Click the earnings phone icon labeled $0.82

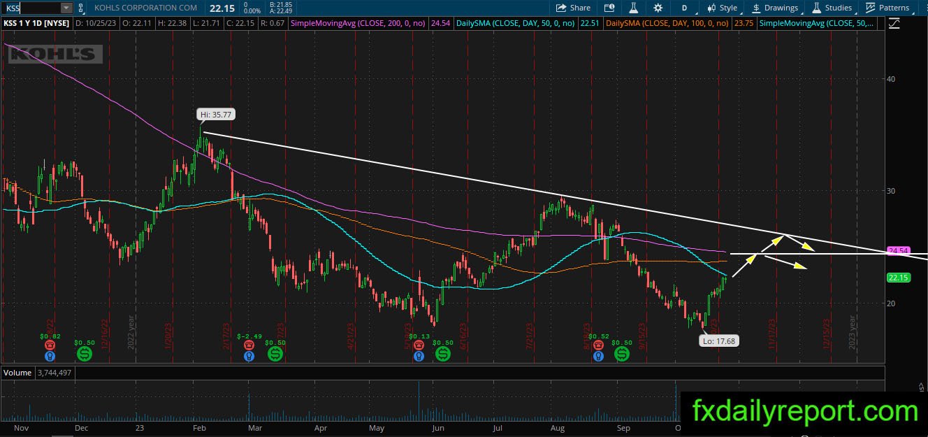point(50,345)
